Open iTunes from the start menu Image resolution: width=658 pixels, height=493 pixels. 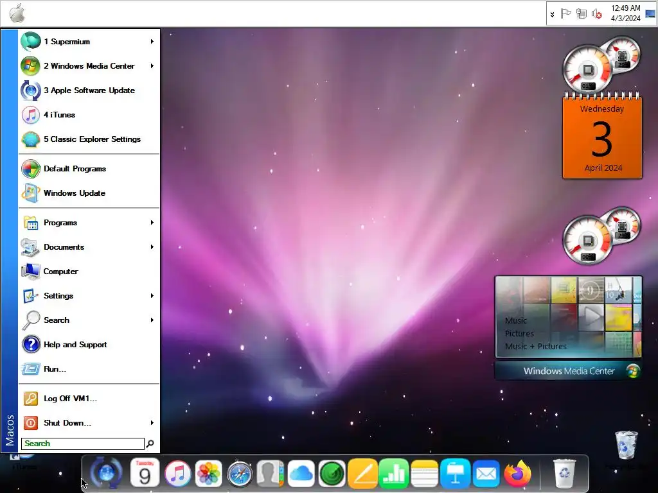(89, 114)
